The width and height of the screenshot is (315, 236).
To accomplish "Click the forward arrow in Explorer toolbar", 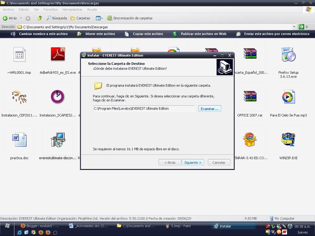I will coord(28,18).
